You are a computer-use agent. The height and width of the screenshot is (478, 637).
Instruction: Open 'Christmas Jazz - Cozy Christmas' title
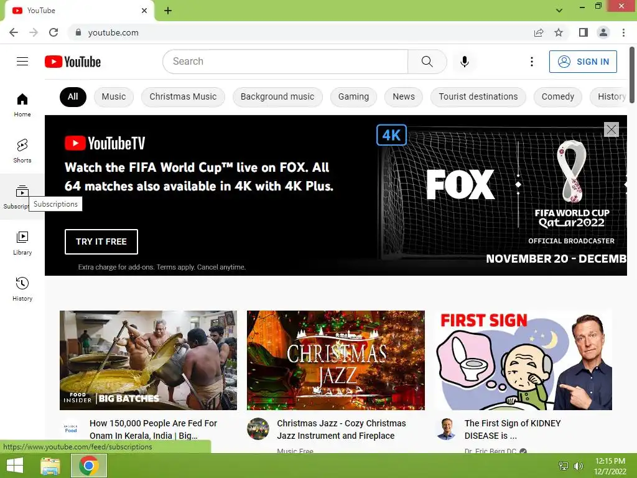(342, 429)
